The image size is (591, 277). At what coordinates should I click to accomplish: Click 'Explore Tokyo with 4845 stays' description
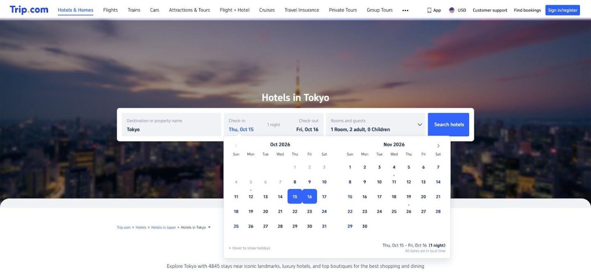tap(295, 266)
